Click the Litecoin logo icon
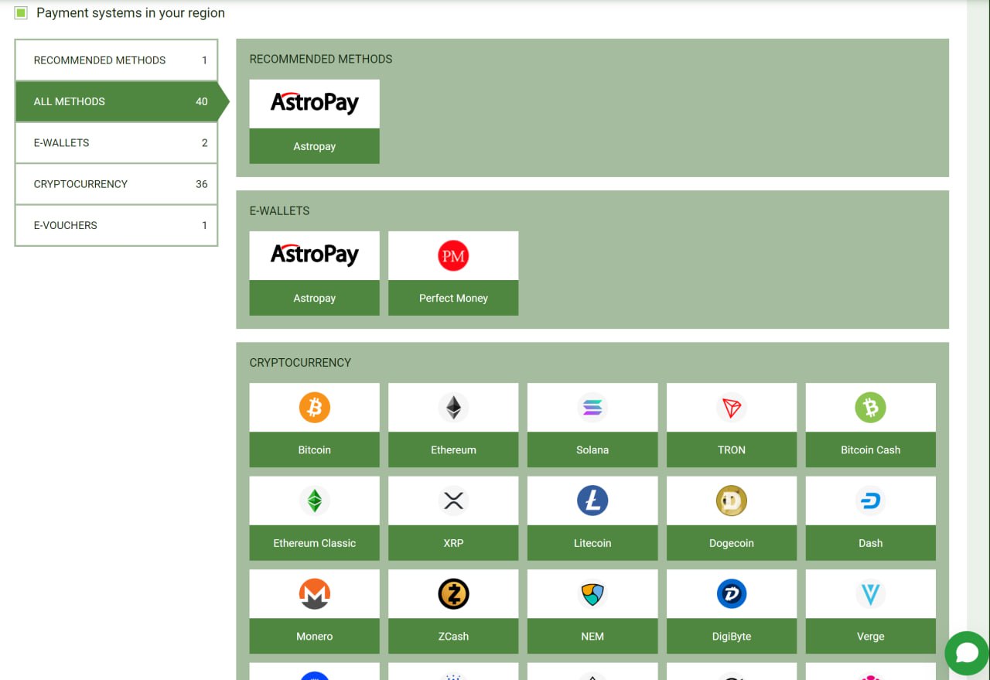The image size is (990, 680). pos(592,501)
